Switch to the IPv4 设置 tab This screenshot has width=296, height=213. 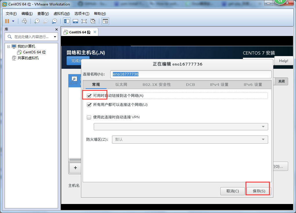pos(219,84)
